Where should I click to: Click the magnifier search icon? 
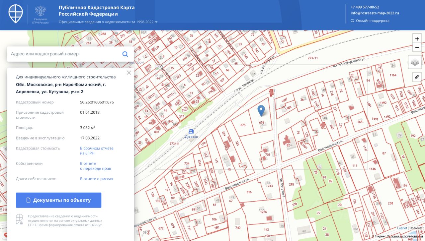point(125,54)
